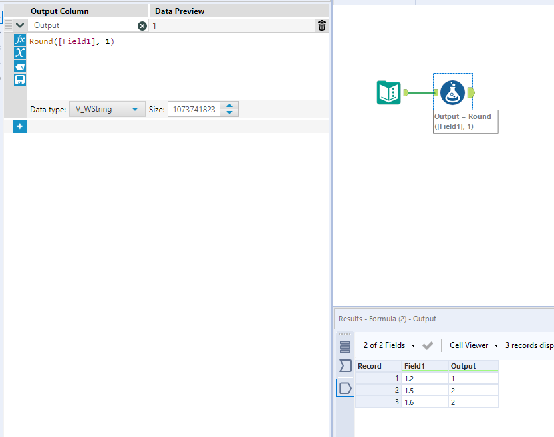Screen dimensions: 554x437
Task: Open the Cell Viewer dropdown
Action: coord(473,345)
